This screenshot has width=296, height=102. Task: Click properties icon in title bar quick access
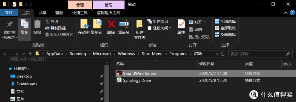(x=15, y=4)
